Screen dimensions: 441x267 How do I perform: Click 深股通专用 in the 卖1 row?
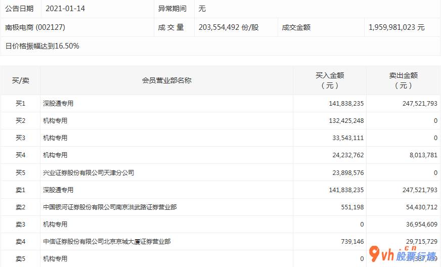58,190
